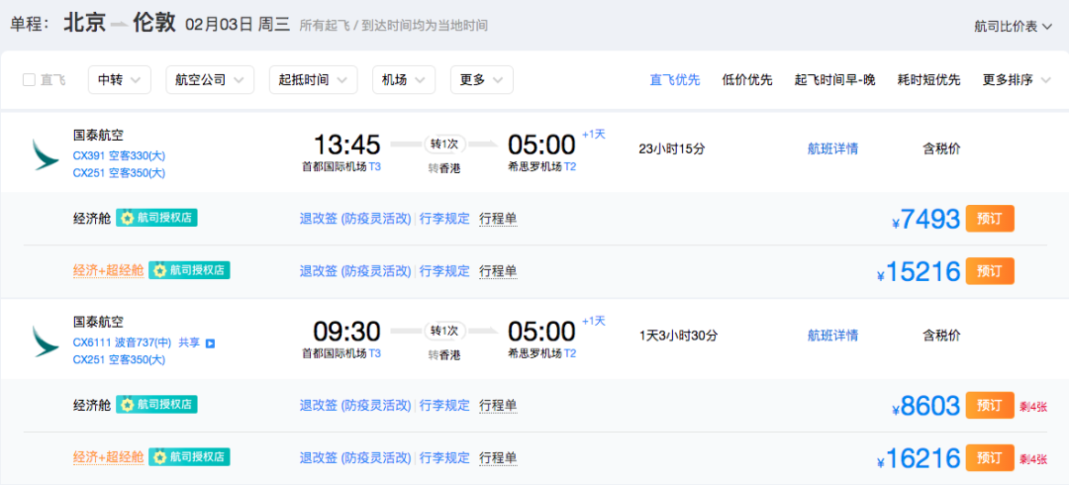Open 行程单 for ¥16216 fare

point(498,457)
